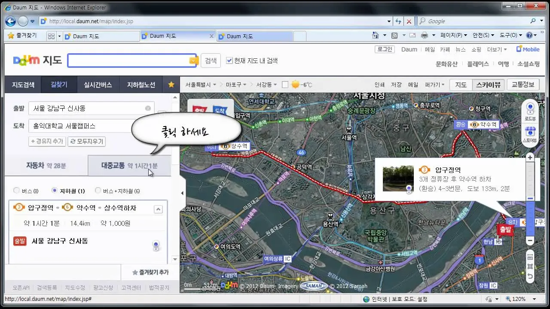Click the browser RSS feeds icon
Image resolution: width=550 pixels, height=309 pixels.
394,36
